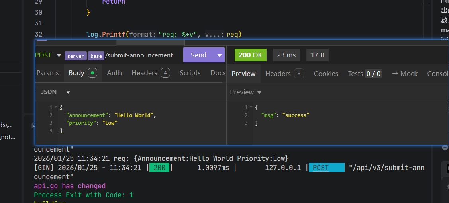
Task: Click the base variable tag in URL
Action: point(96,56)
